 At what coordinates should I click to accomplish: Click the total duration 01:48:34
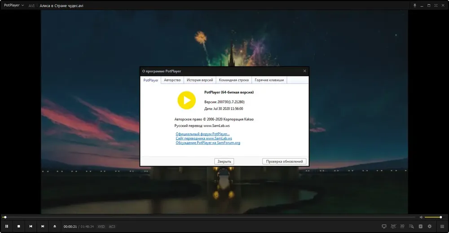click(x=87, y=226)
